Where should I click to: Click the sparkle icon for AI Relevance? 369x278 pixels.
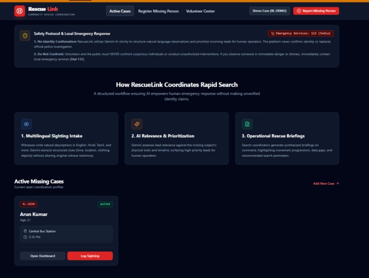tap(137, 124)
